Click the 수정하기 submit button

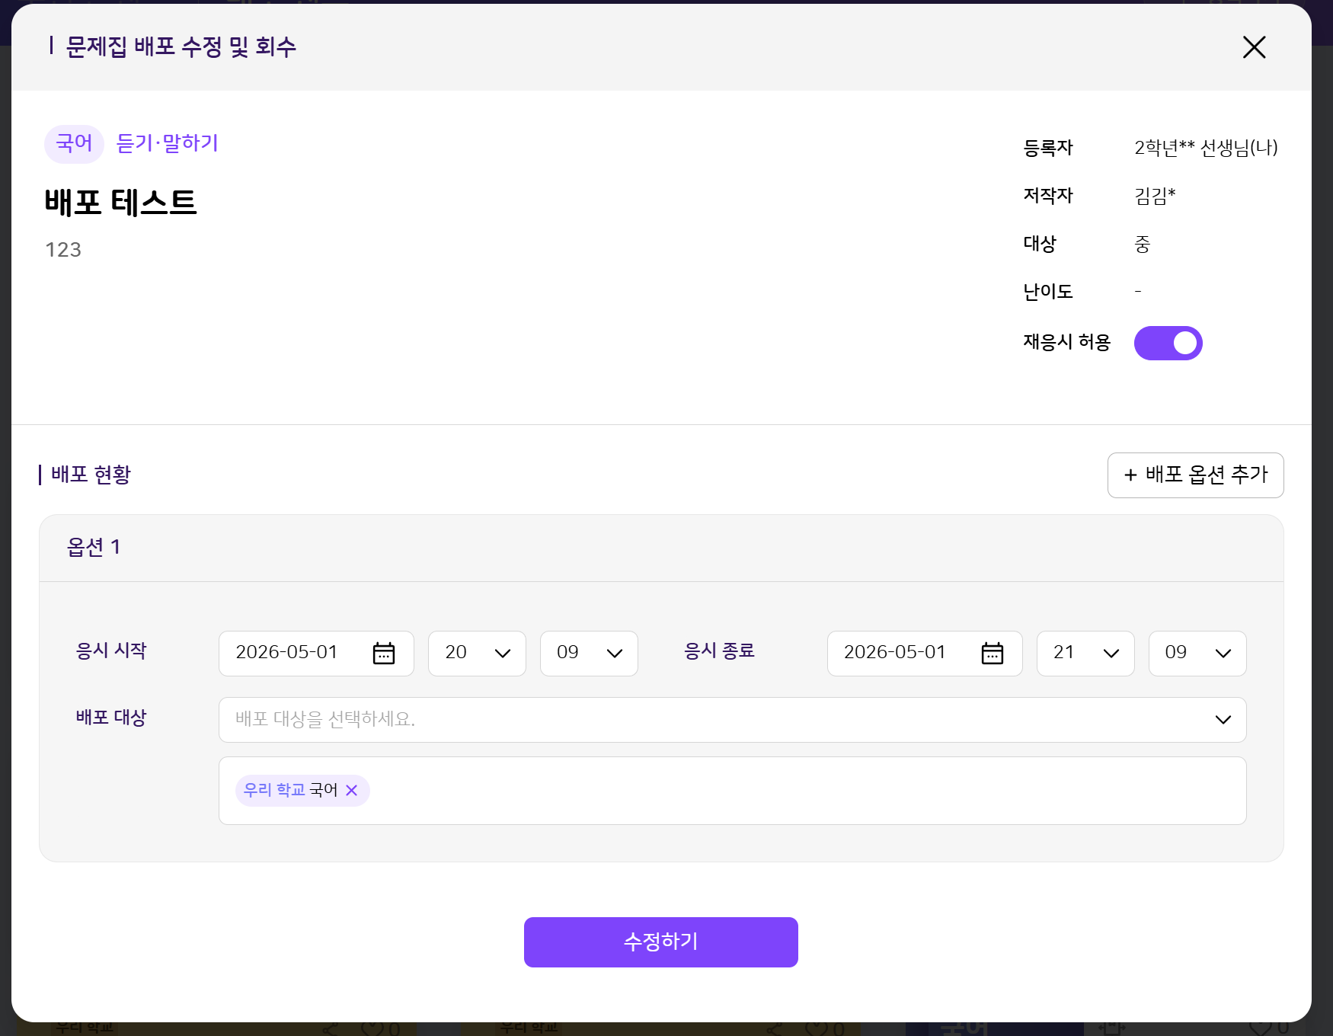(x=661, y=942)
